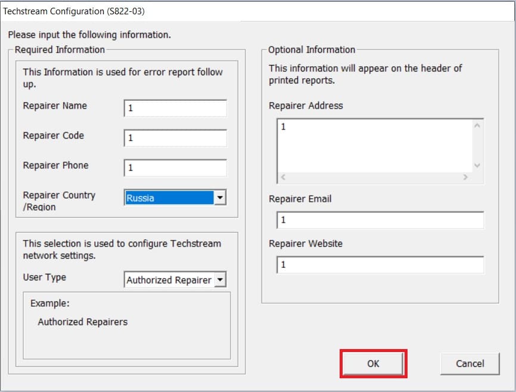Click the 'User Type' label
The width and height of the screenshot is (516, 392).
[x=45, y=277]
